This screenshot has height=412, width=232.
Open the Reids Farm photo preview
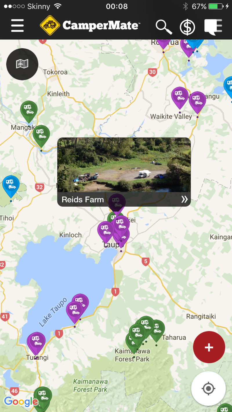(x=124, y=165)
